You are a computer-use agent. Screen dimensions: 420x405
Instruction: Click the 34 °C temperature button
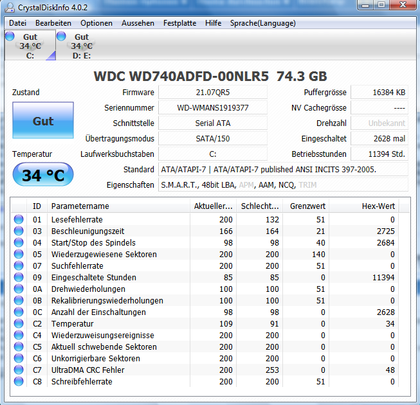coord(43,174)
